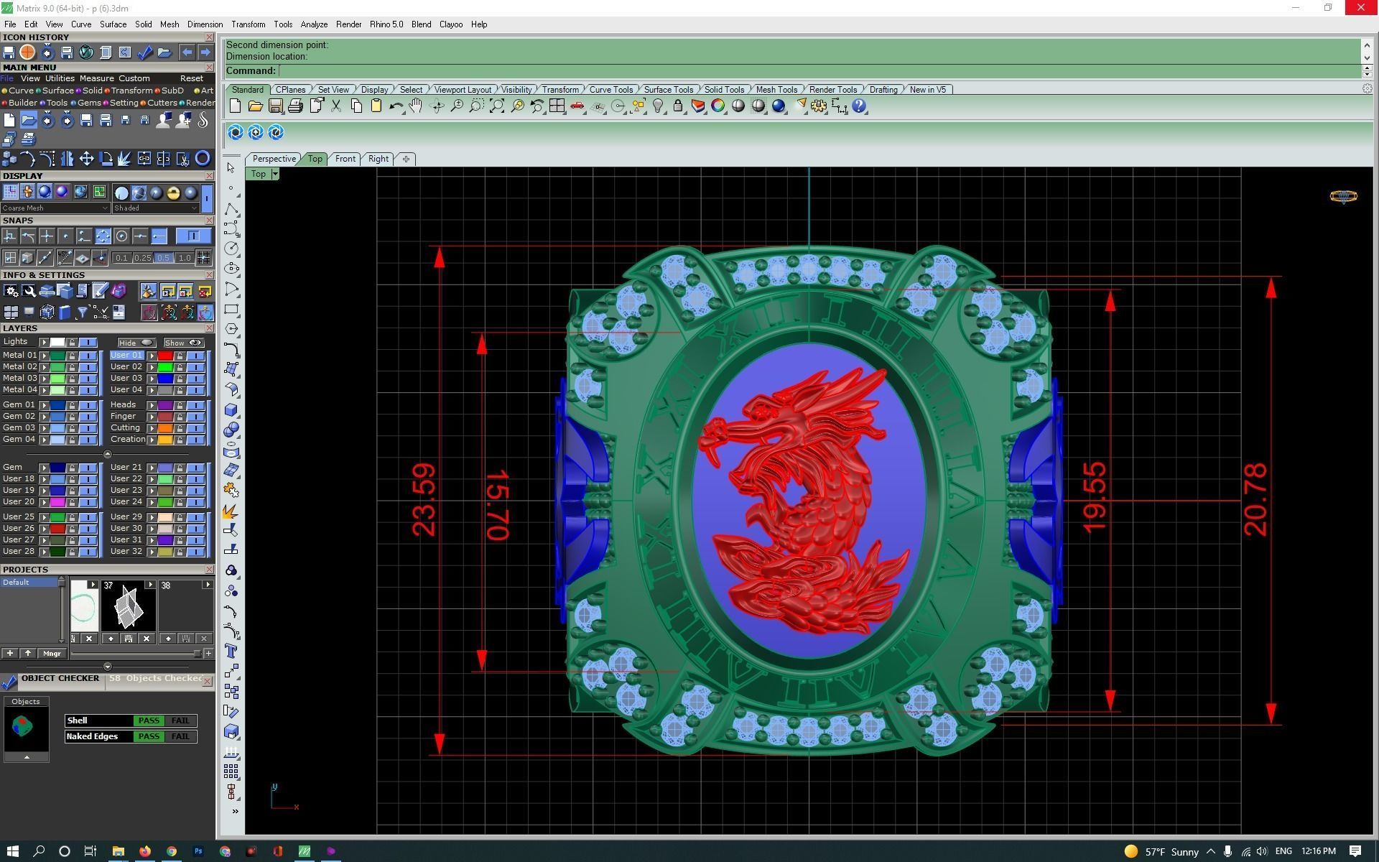This screenshot has height=862, width=1379.
Task: Click the lock padlock toolbar icon
Action: tap(677, 106)
